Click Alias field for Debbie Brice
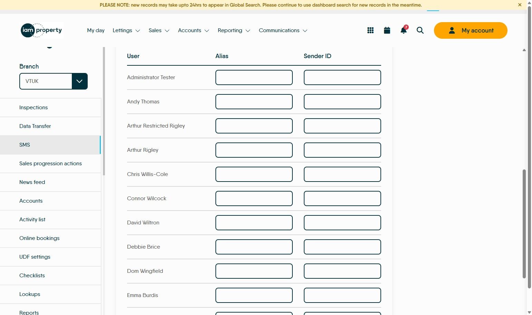This screenshot has width=532, height=315. pos(254,247)
